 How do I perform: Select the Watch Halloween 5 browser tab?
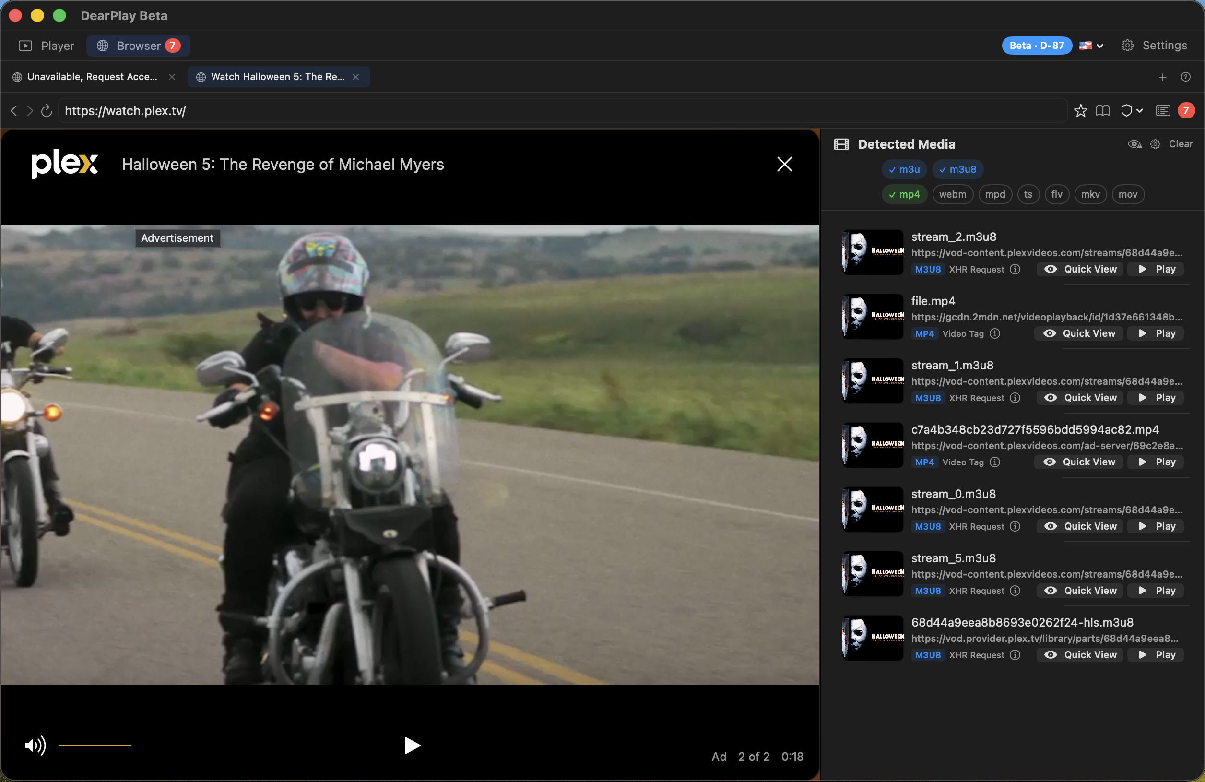(278, 77)
